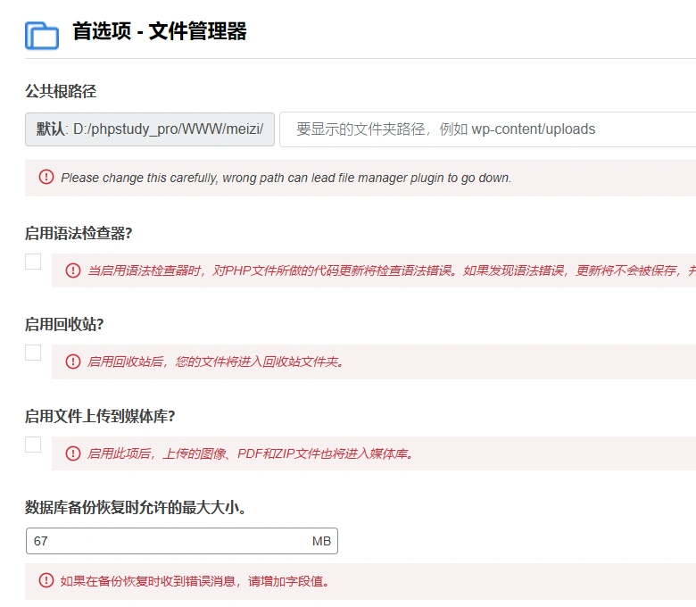Click the 启用回收站后 description text

[x=215, y=362]
